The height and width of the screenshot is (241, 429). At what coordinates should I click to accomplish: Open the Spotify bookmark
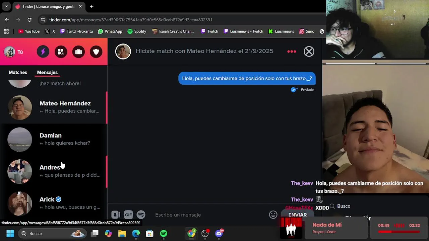coord(137,31)
